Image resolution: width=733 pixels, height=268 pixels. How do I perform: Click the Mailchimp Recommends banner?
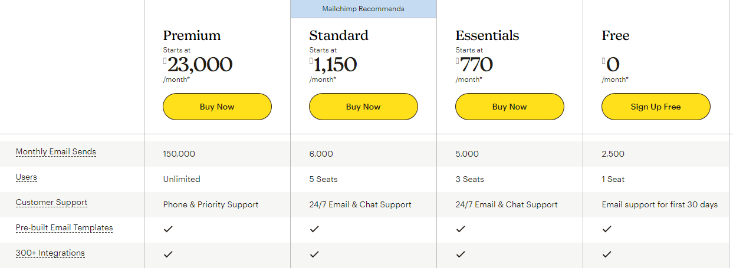[x=363, y=9]
